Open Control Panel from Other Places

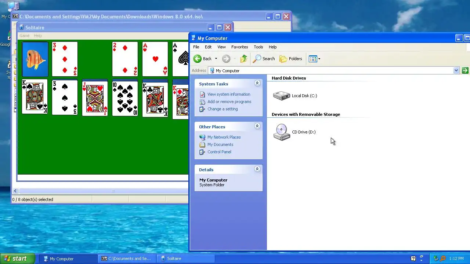click(219, 152)
